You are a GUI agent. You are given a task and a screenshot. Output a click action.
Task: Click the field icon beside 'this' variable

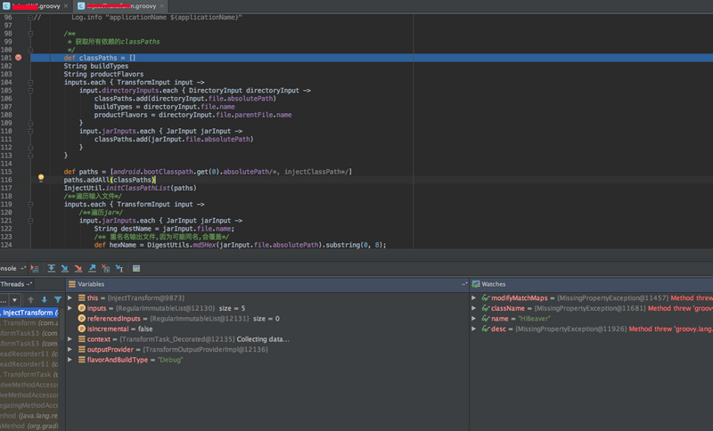point(82,298)
